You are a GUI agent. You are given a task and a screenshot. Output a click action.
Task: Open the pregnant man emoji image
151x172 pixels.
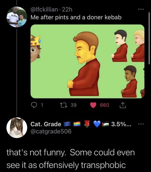click(88, 61)
